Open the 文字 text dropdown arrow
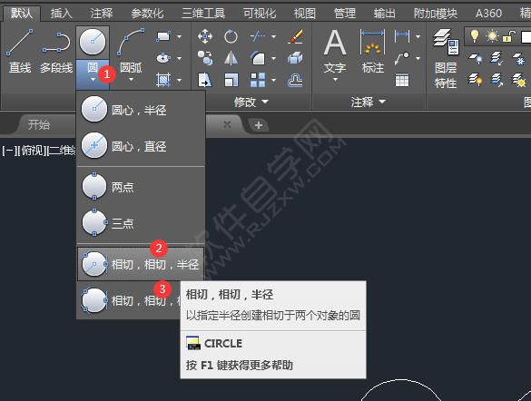 pyautogui.click(x=335, y=80)
